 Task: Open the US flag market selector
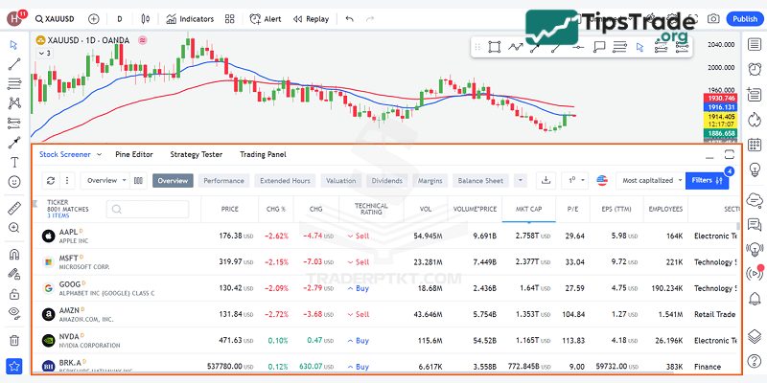[x=602, y=180]
